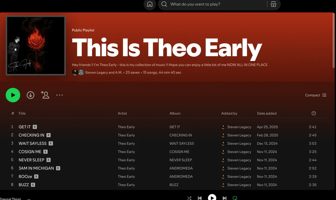Screen dimensions: 336x200
Task: Select the track GET IT title
Action: [x=25, y=127]
